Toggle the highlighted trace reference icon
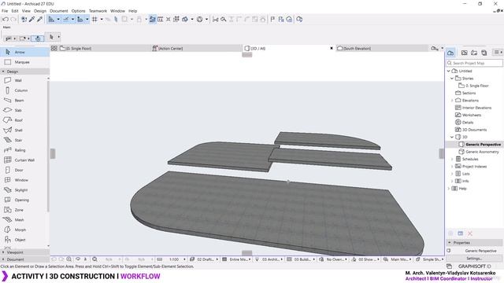504x283 pixels. point(152,19)
